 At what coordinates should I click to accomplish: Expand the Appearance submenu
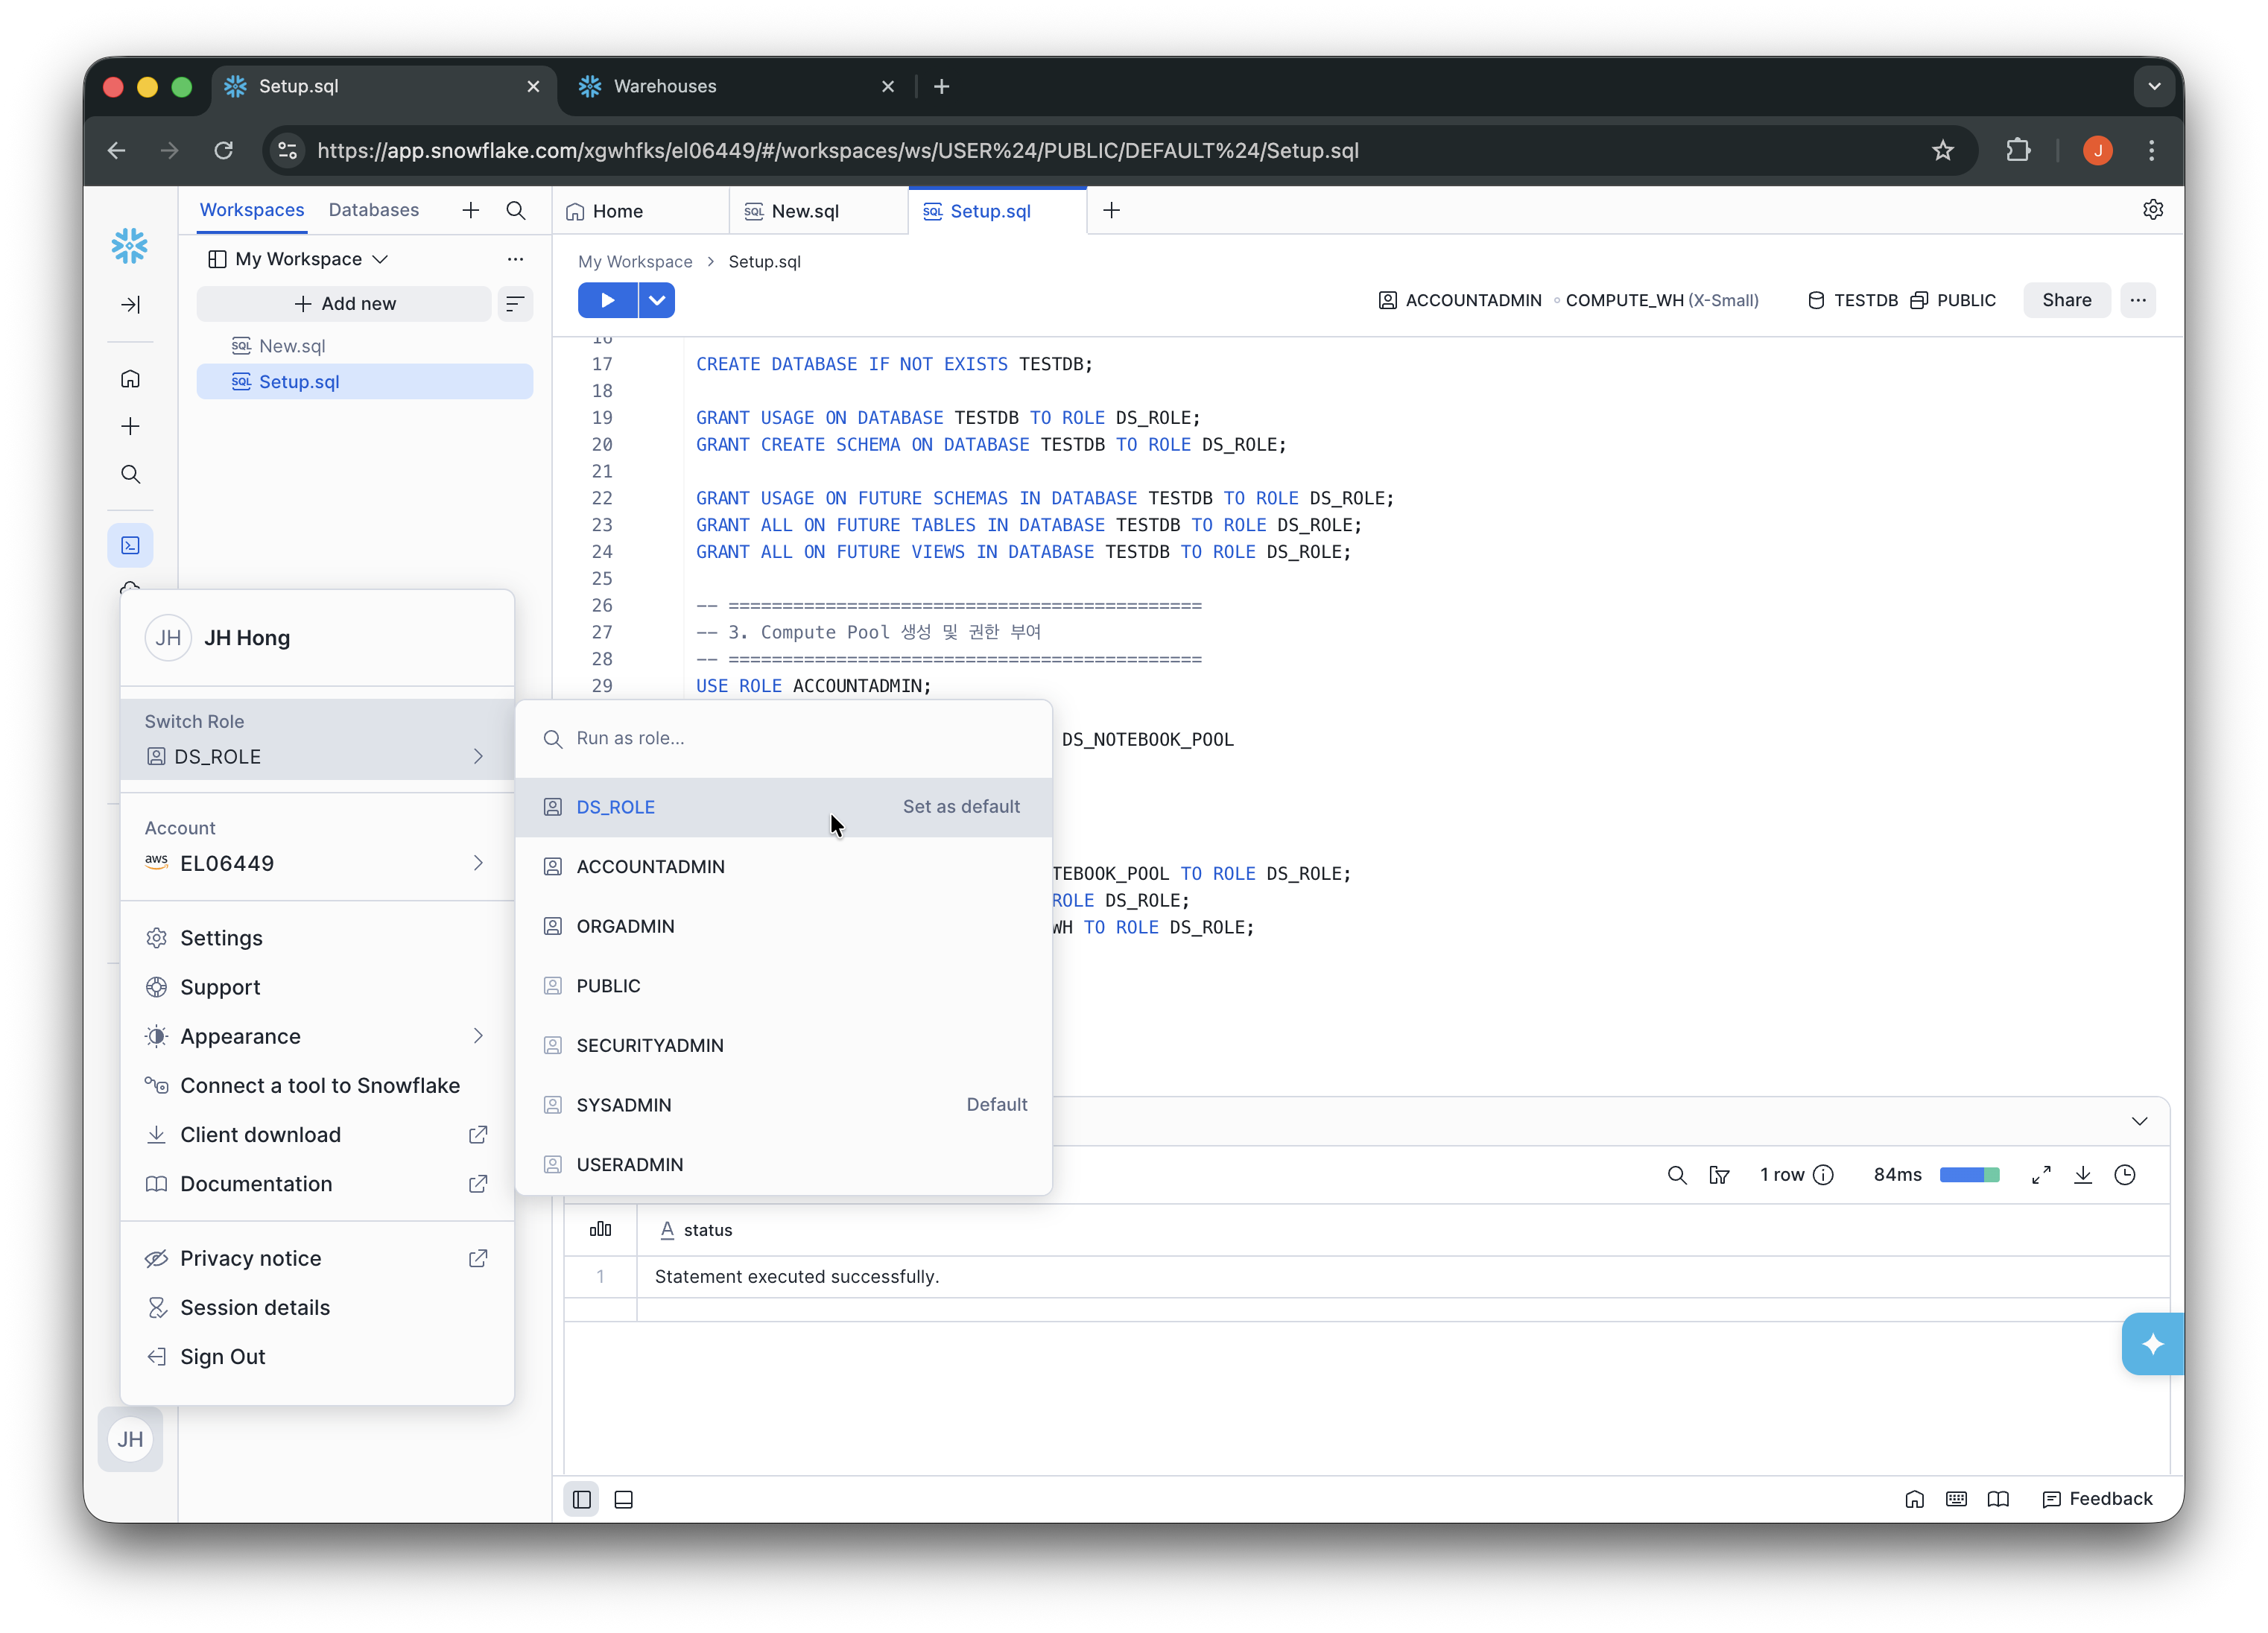coord(317,1036)
